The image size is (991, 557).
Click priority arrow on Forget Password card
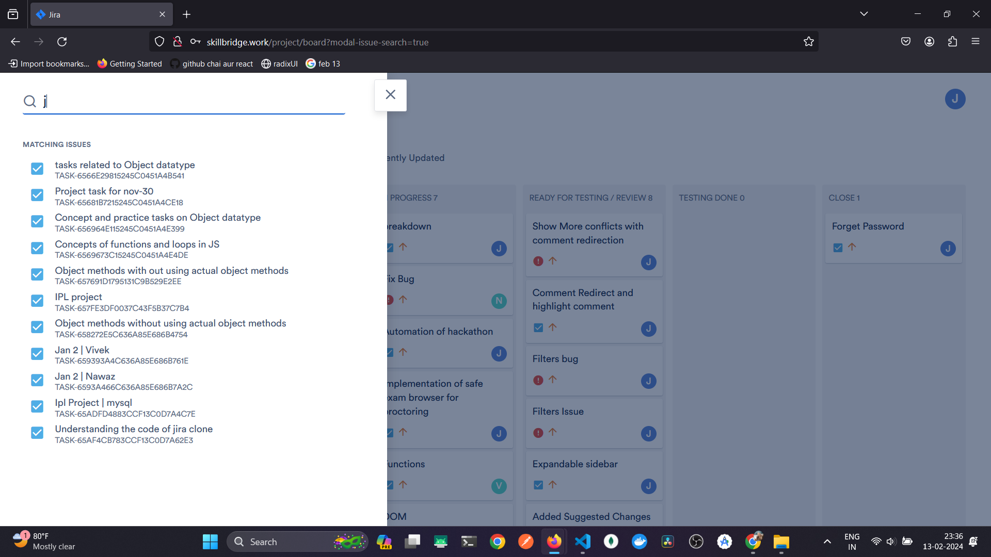point(852,247)
